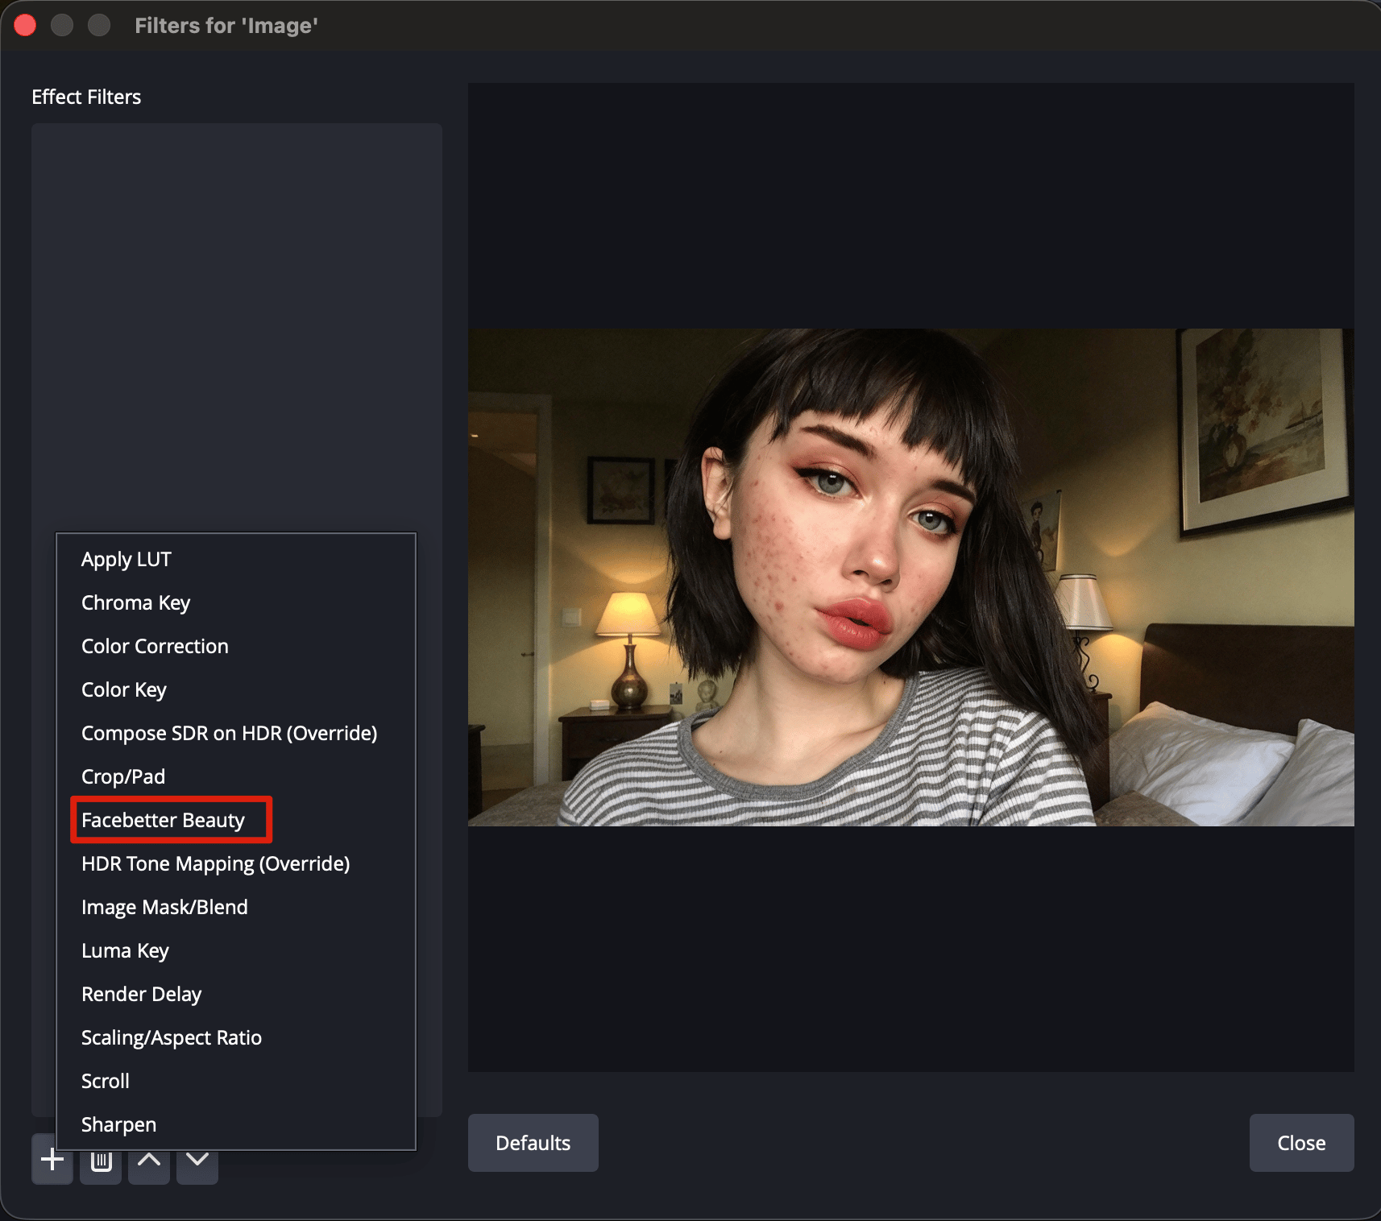
Task: Move filter down with the chevron icon
Action: [x=197, y=1161]
